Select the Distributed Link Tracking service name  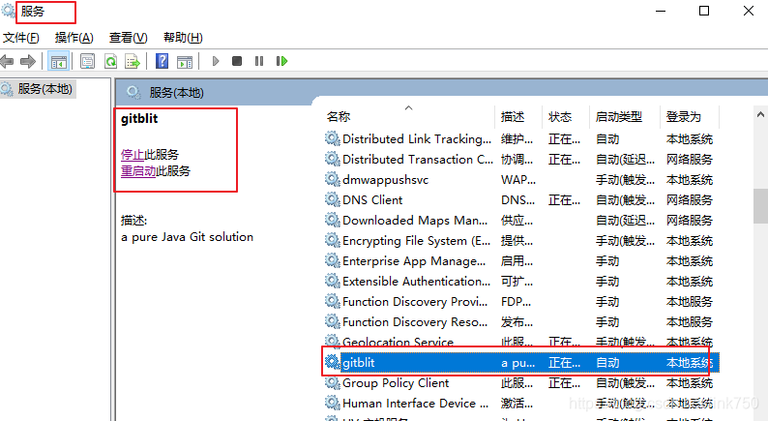click(417, 139)
